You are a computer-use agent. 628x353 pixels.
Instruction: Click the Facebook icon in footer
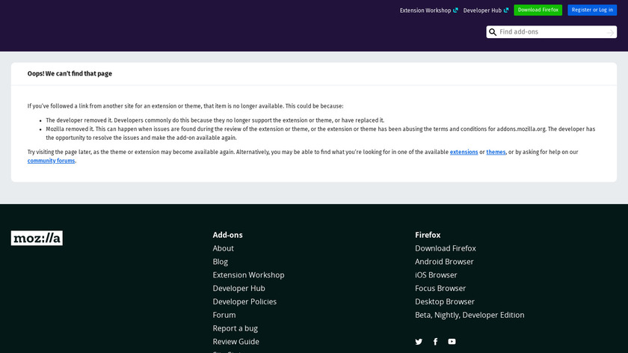click(435, 342)
